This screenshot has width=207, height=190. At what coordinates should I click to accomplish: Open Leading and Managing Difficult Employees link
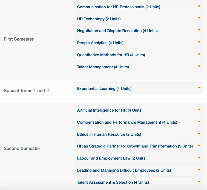coord(124,170)
